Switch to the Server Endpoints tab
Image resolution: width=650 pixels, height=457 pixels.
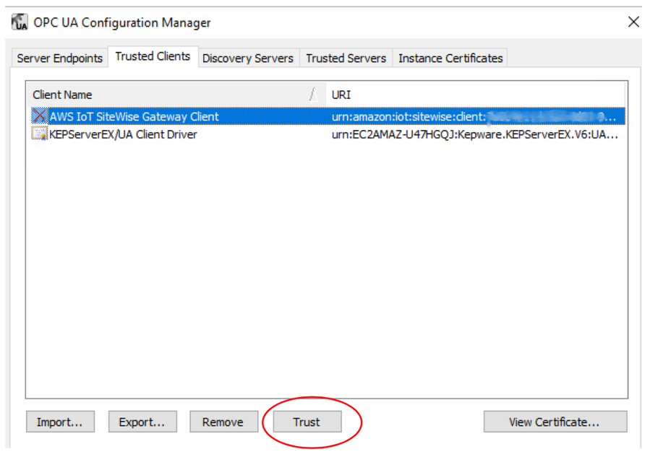pos(59,58)
